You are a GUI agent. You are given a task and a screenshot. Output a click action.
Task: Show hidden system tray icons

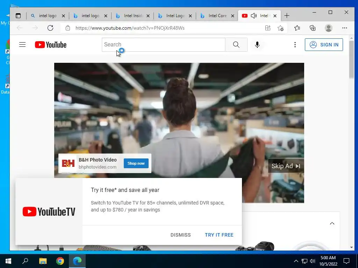296,261
